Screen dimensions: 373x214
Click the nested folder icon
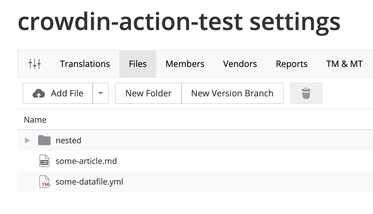tap(44, 140)
